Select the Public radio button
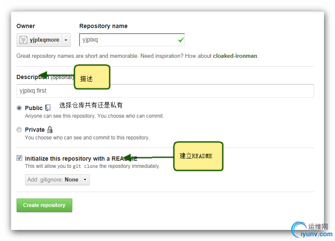335x241 pixels. pos(19,108)
